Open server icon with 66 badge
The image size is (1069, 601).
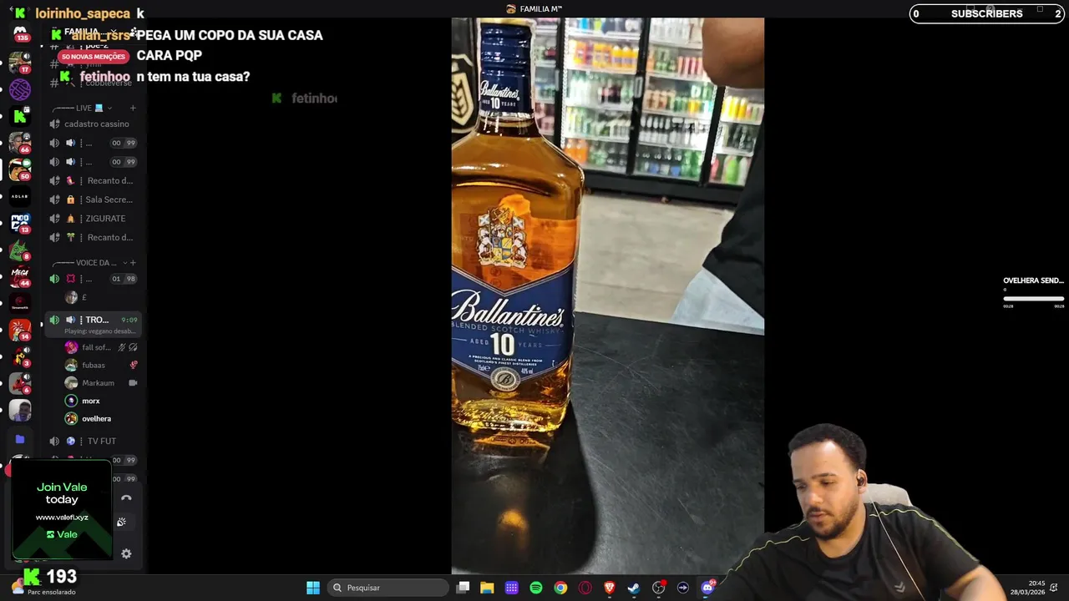point(20,143)
